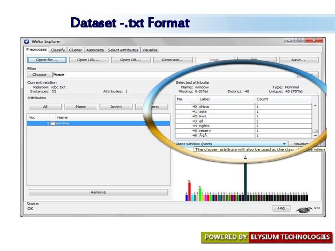Image resolution: width=335 pixels, height=251 pixels.
Task: Click the bright green histogram bar
Action: point(200,194)
